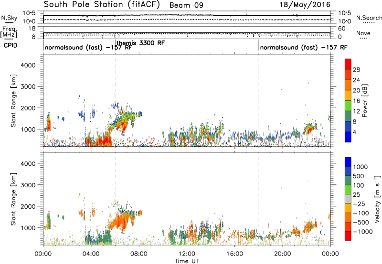Click the 'Power [dB]' color bar title
The width and height of the screenshot is (382, 264).
[x=364, y=101]
